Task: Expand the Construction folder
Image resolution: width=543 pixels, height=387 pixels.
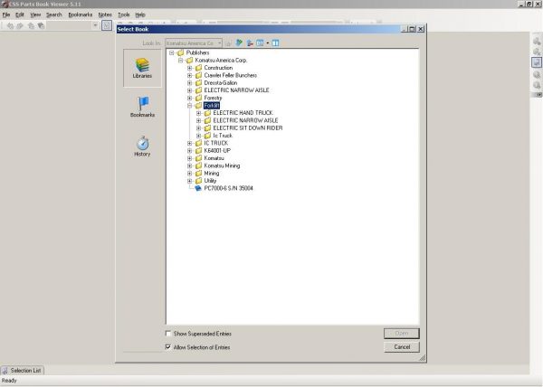Action: click(x=189, y=68)
